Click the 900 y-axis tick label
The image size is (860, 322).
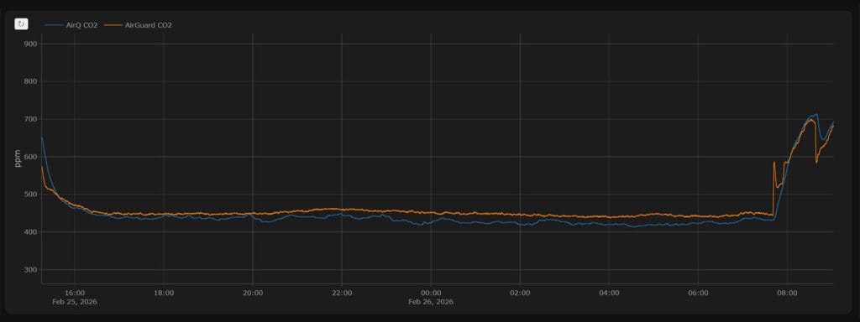[31, 44]
